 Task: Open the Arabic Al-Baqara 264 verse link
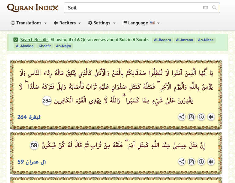point(29,117)
